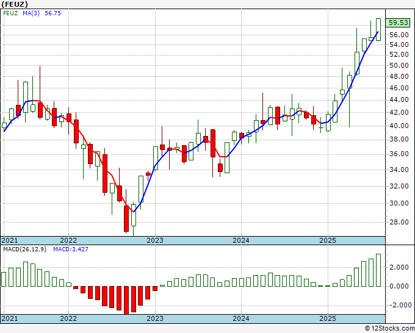
Task: Click 2022 on the MACD timeline
Action: (68, 318)
